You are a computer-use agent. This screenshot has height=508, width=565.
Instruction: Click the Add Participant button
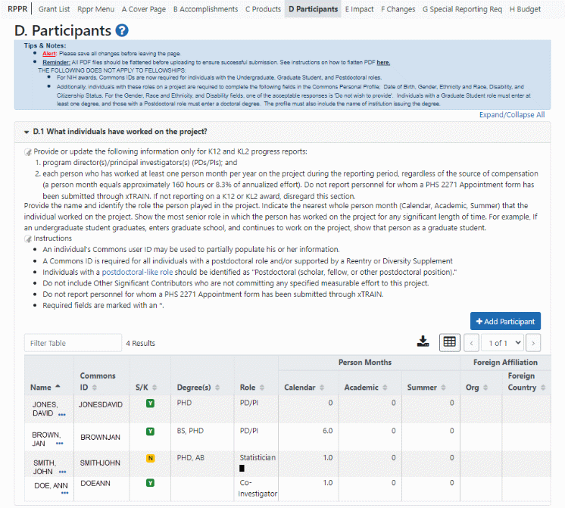[505, 321]
